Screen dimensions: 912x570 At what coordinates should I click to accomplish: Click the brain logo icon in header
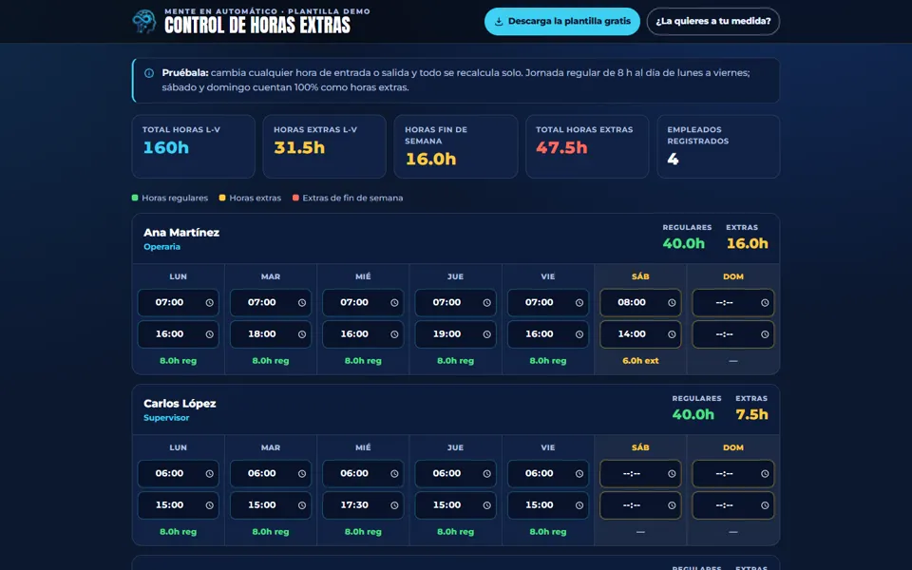click(x=143, y=21)
